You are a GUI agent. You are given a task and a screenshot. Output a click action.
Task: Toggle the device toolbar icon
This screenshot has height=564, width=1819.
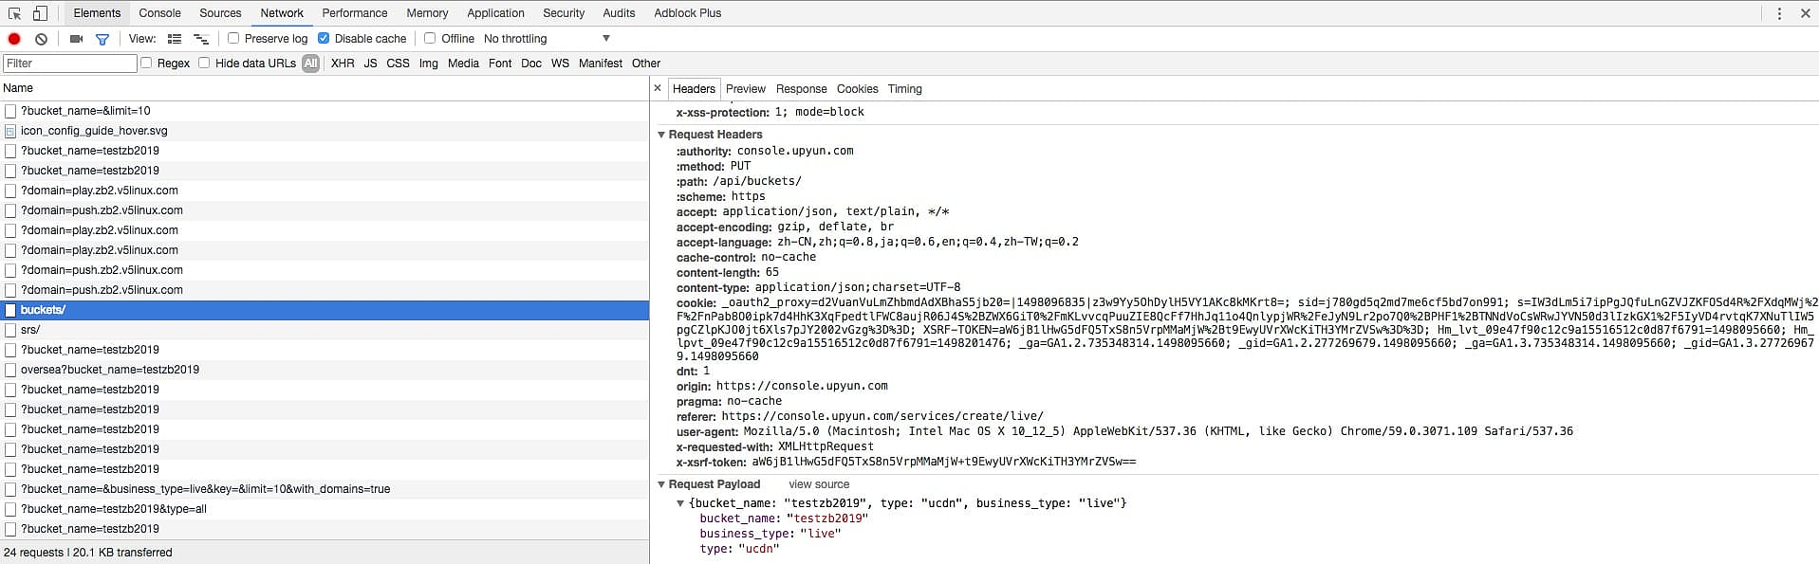pos(40,13)
